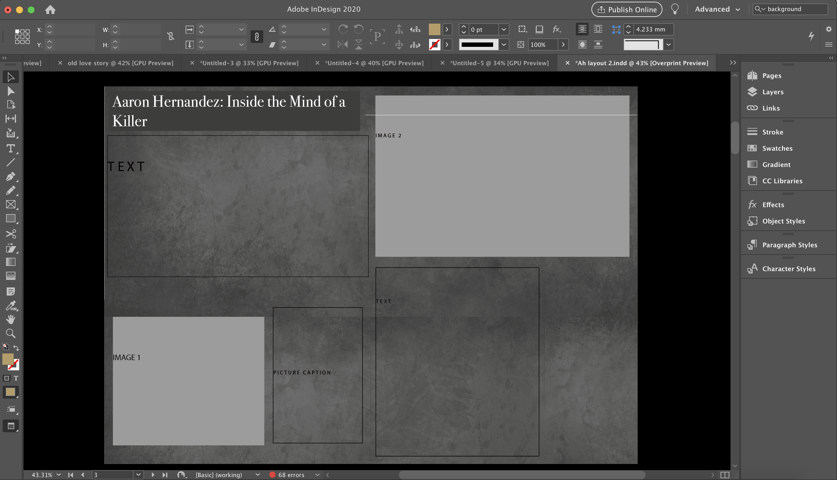Click the fill color swatch in control bar
This screenshot has width=837, height=480.
pos(434,29)
